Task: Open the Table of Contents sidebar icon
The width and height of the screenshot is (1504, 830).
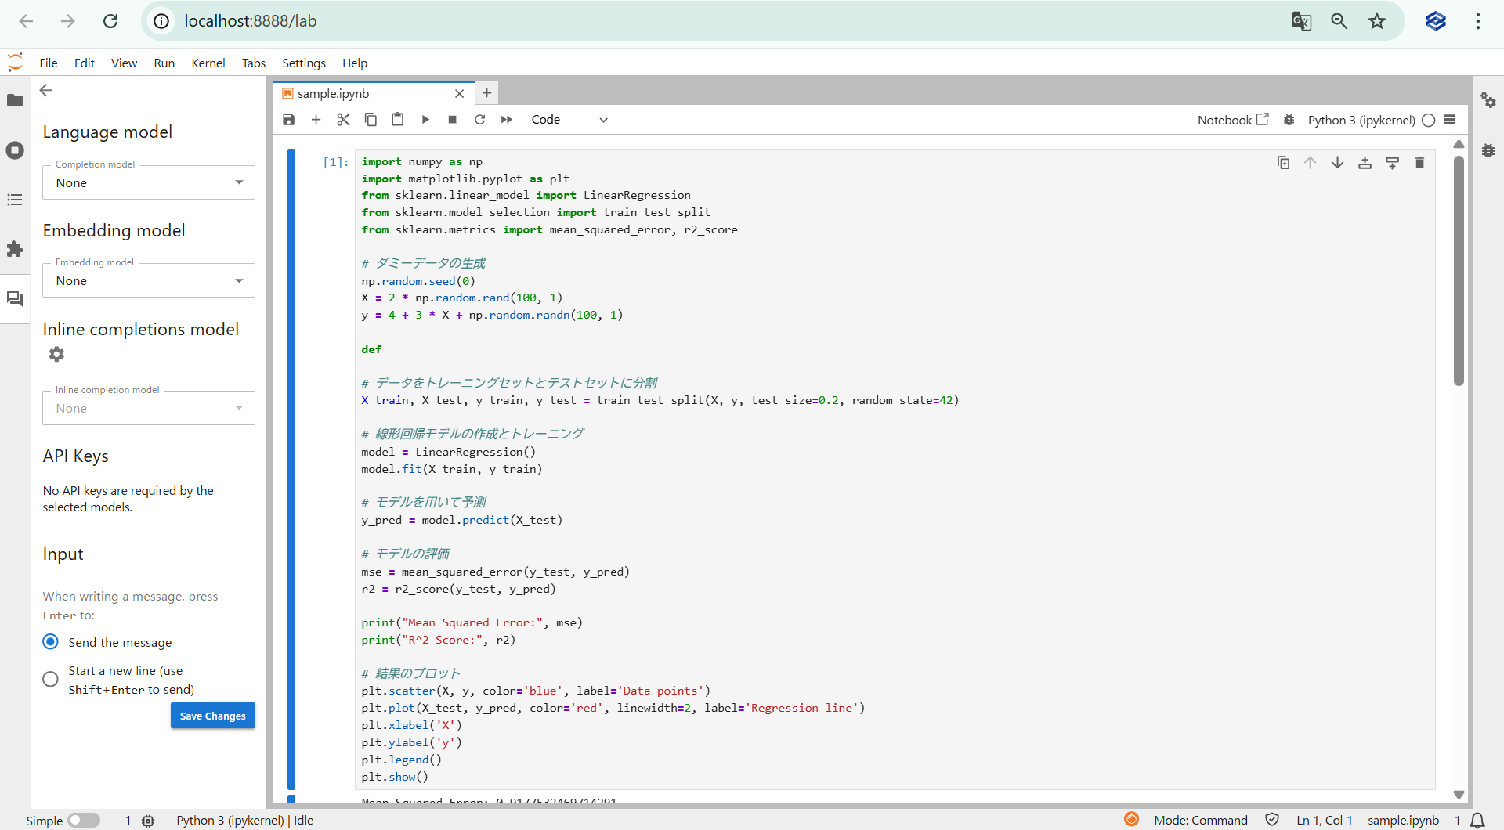Action: (15, 200)
